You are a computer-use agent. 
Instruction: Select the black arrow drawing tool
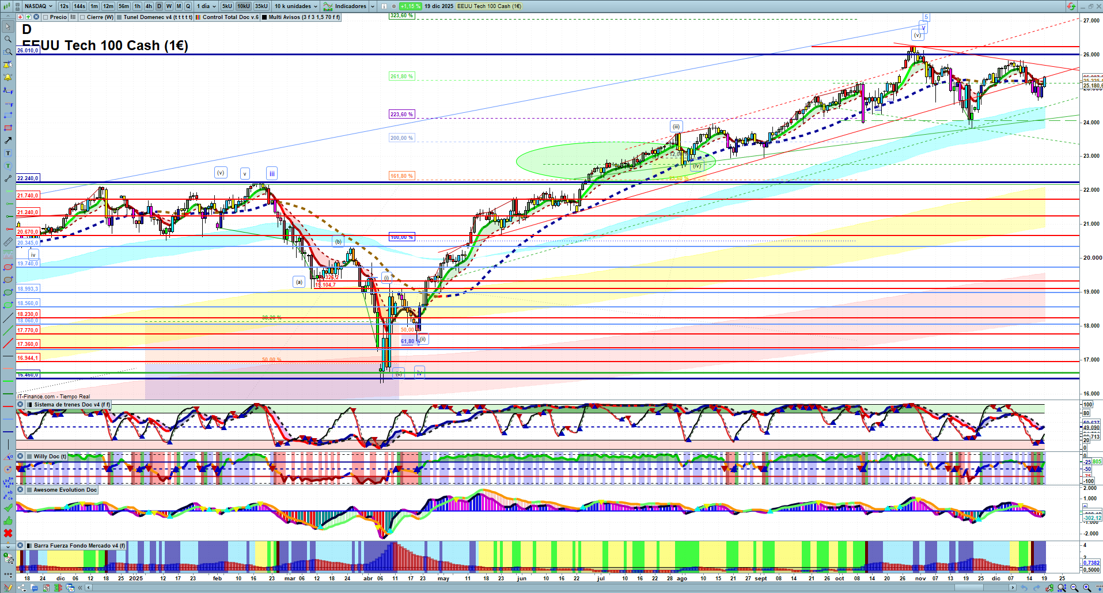[x=8, y=140]
